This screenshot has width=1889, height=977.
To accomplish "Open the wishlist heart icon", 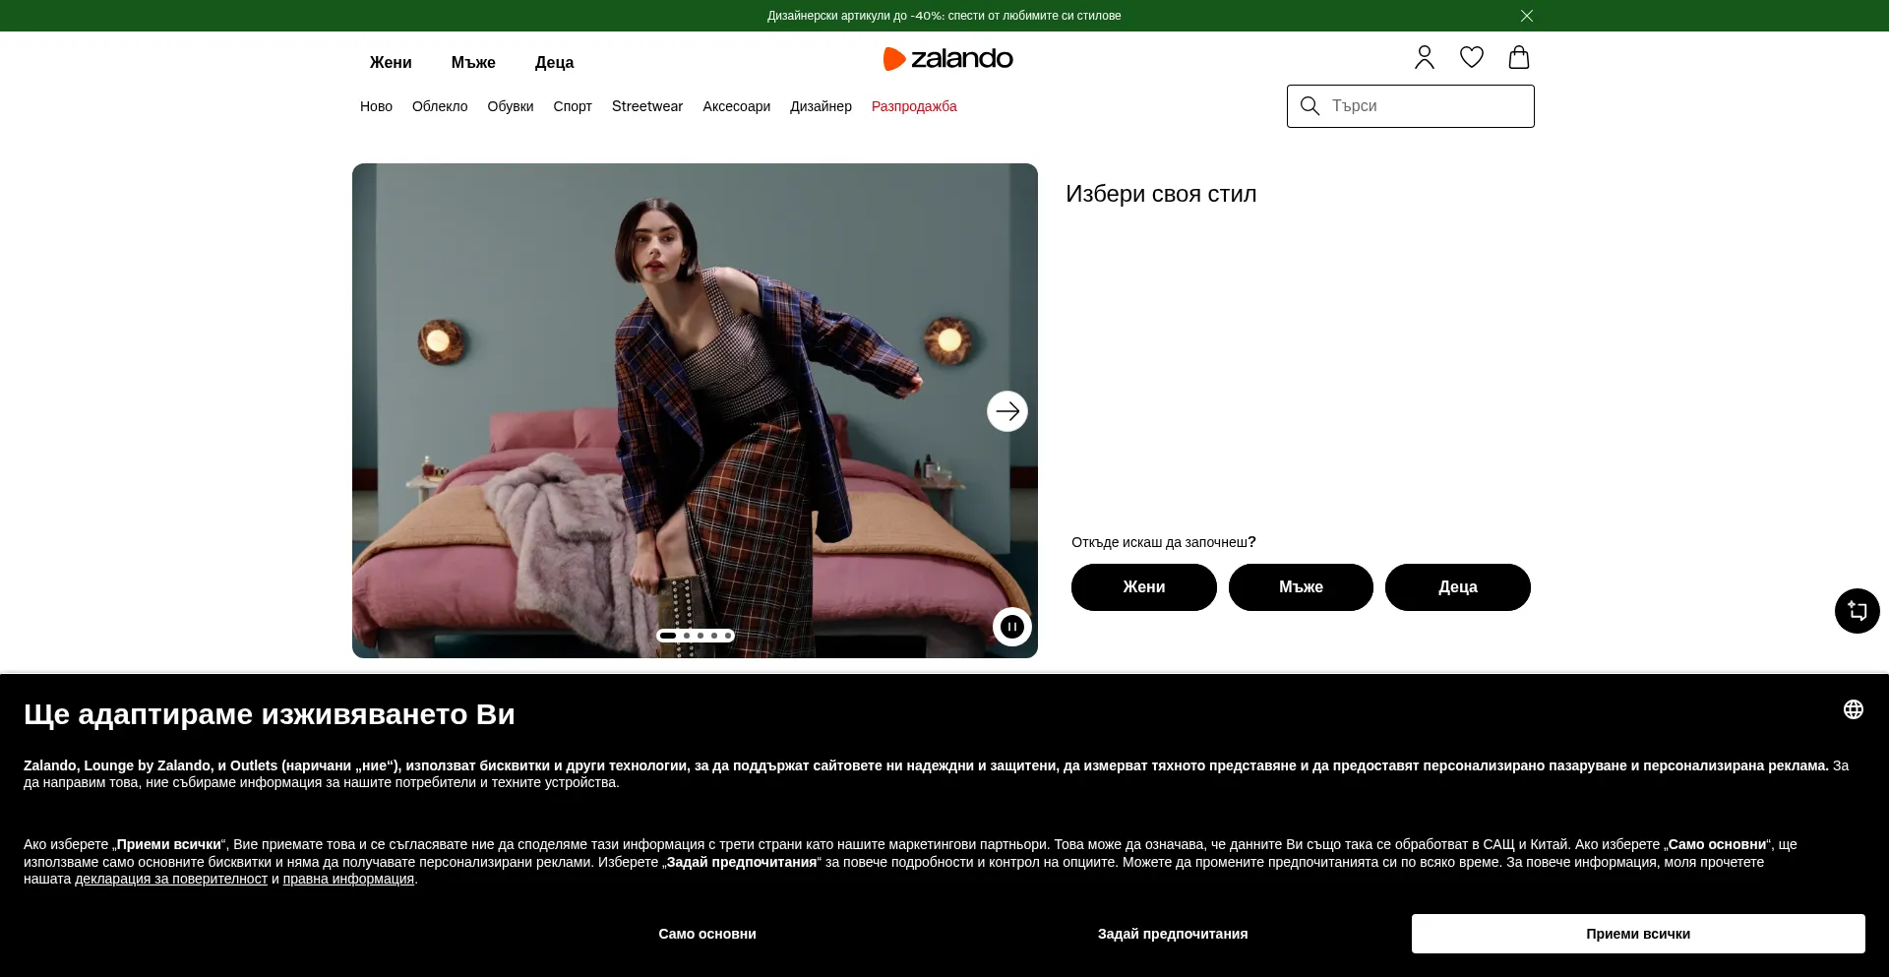I will 1472,58.
